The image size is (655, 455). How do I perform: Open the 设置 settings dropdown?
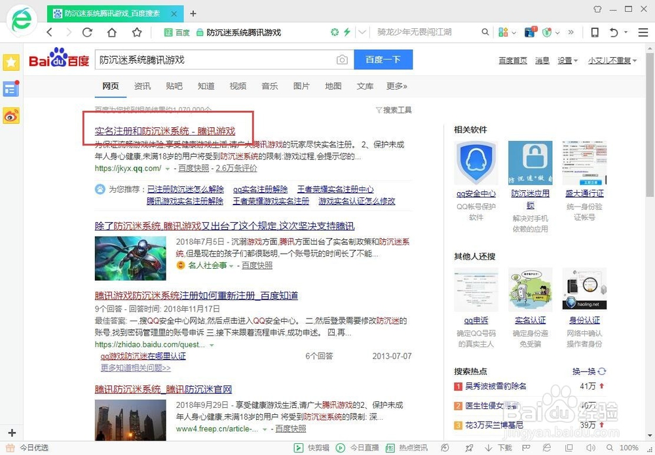[567, 60]
